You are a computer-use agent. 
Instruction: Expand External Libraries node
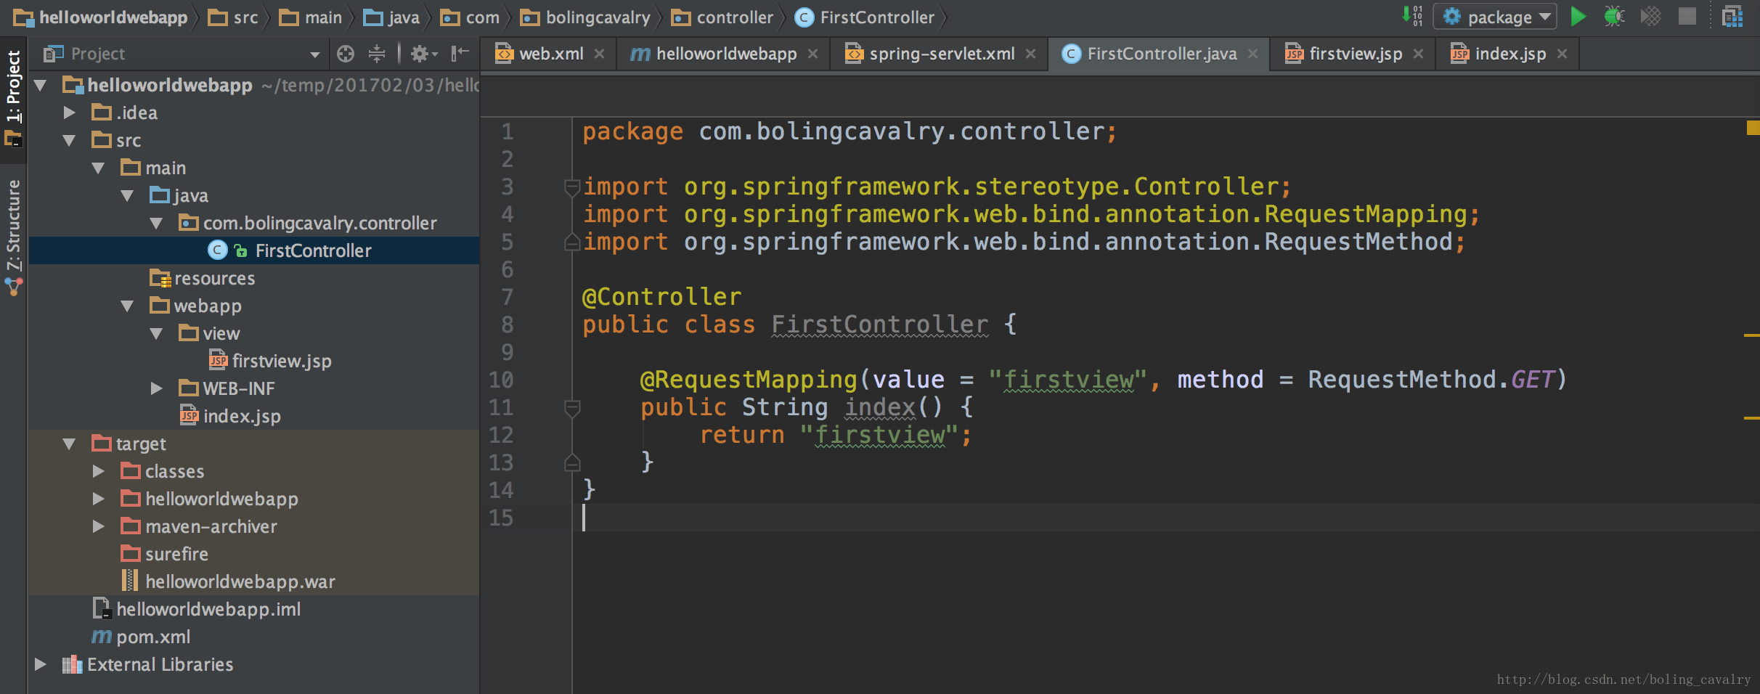tap(41, 664)
